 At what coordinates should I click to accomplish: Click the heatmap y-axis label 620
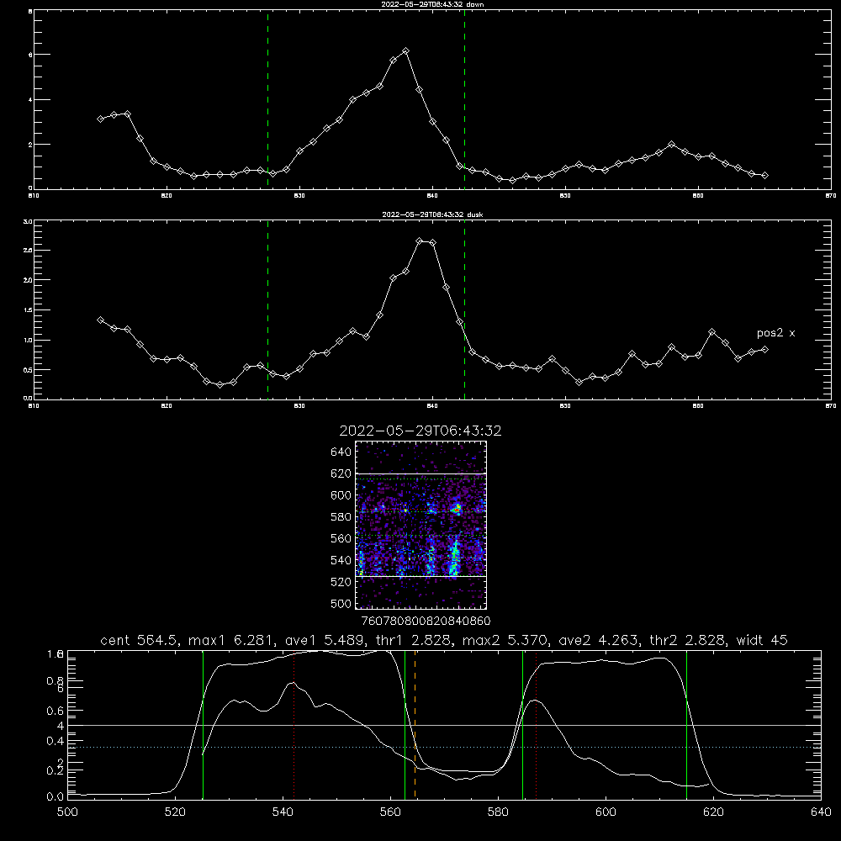341,473
